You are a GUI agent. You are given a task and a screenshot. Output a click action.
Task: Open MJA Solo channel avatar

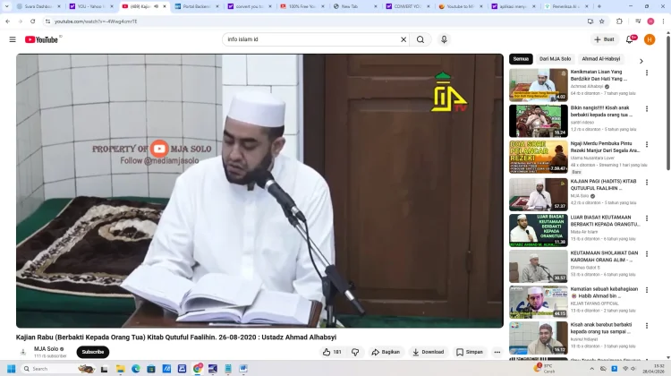[23, 352]
